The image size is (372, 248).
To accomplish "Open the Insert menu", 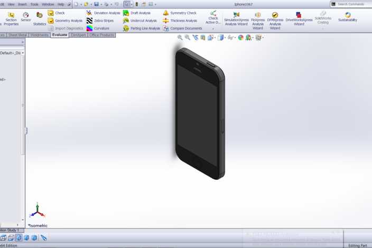I will tap(22, 4).
